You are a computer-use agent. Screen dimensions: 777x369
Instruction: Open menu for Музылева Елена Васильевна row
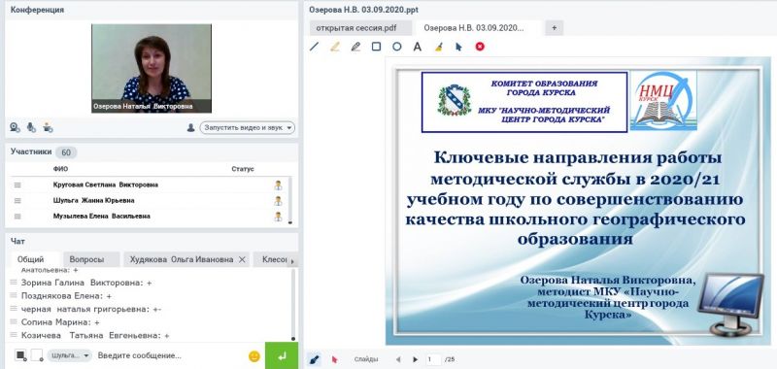pyautogui.click(x=17, y=217)
